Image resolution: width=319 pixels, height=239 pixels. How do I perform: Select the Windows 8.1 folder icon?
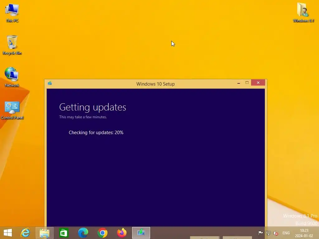(303, 12)
